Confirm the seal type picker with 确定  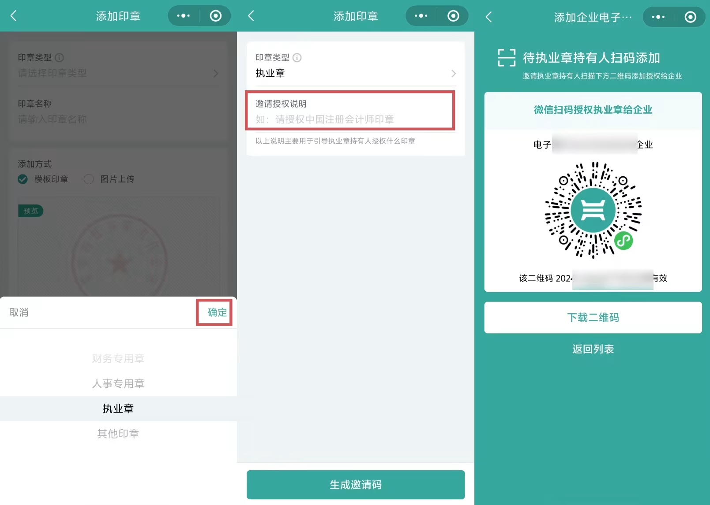(217, 312)
